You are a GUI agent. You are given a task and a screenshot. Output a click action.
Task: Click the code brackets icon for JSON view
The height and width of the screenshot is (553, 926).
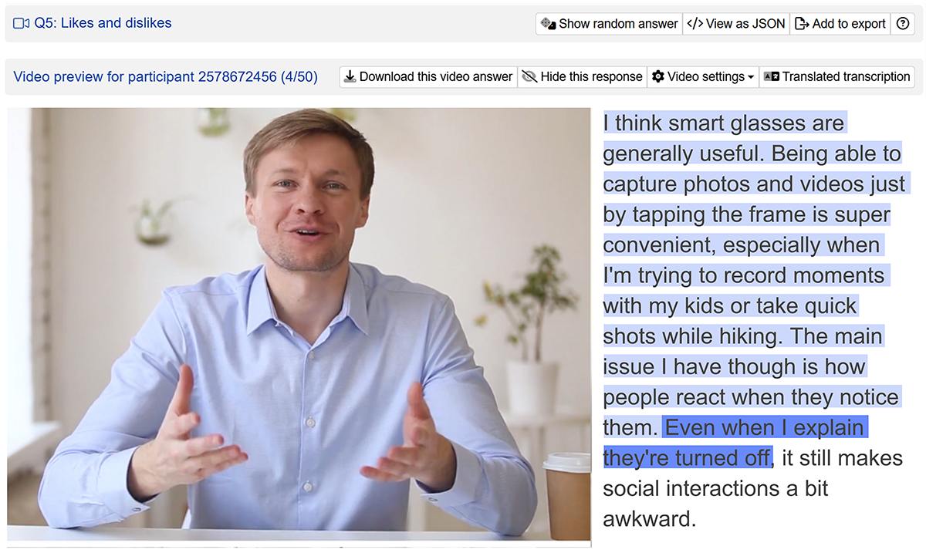(694, 24)
